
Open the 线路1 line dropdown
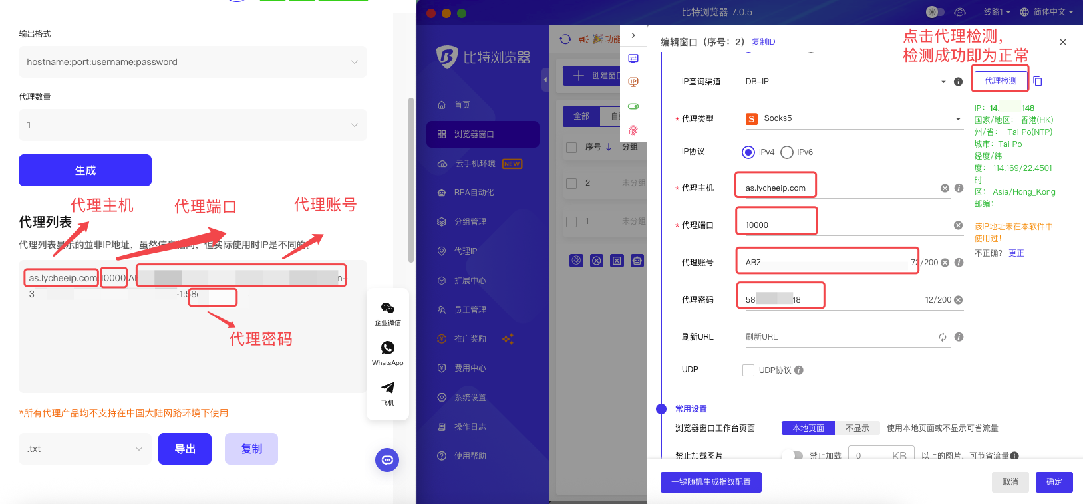pos(997,12)
